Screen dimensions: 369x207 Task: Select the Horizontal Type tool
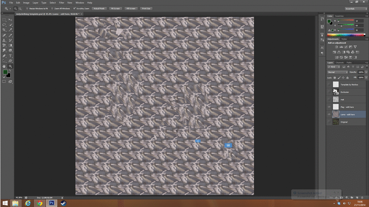pyautogui.click(x=10, y=56)
